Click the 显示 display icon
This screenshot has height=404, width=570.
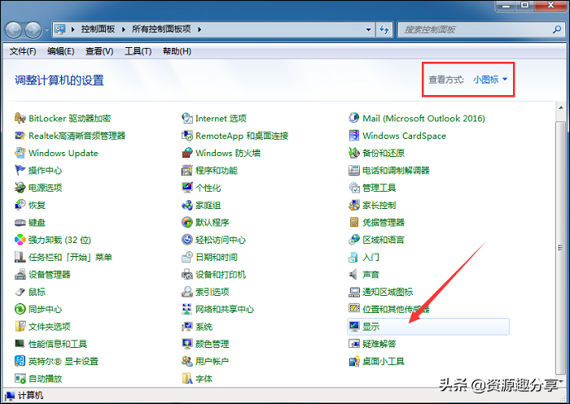pos(353,326)
